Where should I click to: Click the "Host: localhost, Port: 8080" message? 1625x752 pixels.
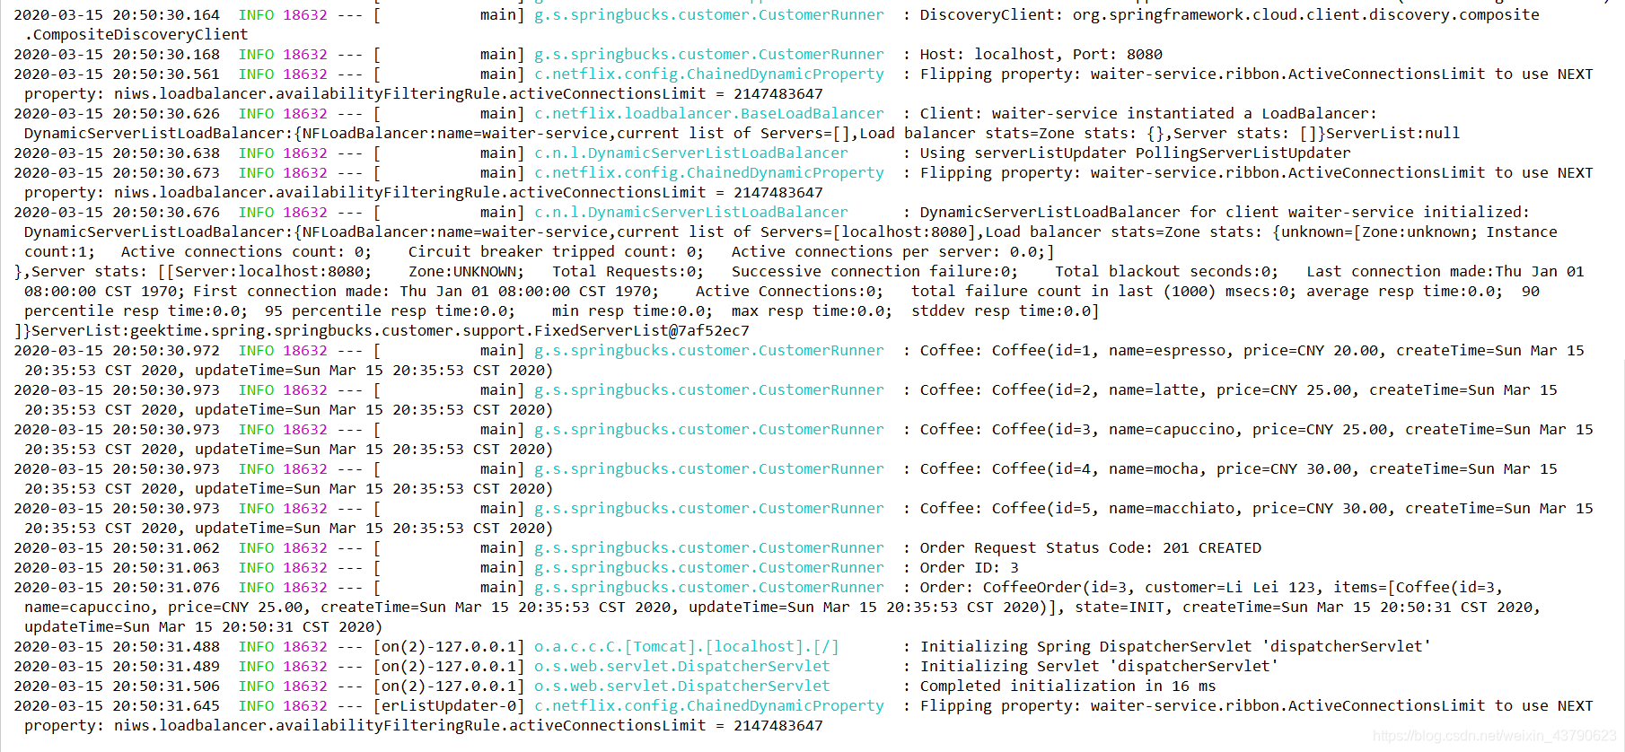coord(1041,55)
